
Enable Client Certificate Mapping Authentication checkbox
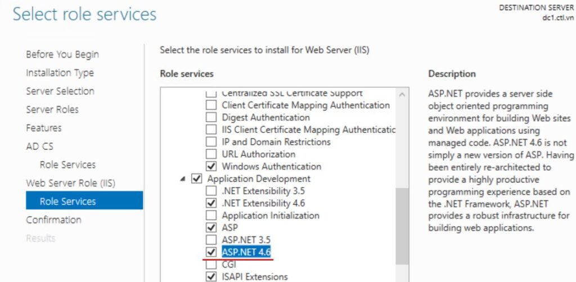pos(211,105)
